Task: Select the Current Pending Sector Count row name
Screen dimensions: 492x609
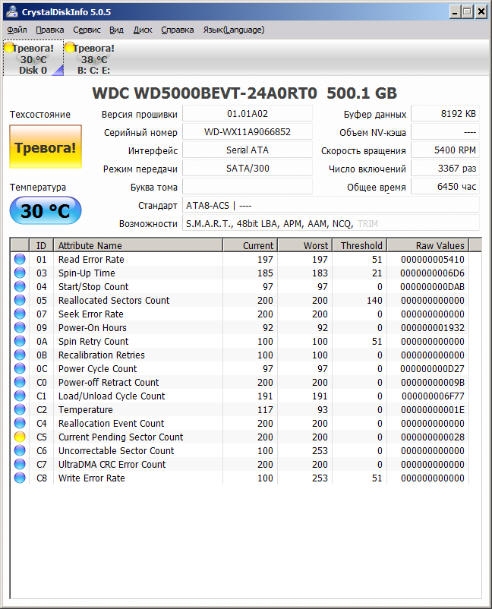Action: (x=121, y=437)
